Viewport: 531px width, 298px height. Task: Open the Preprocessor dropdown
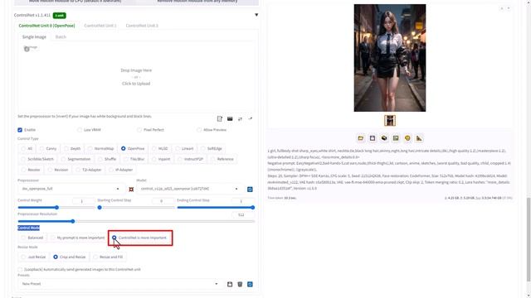click(x=71, y=189)
